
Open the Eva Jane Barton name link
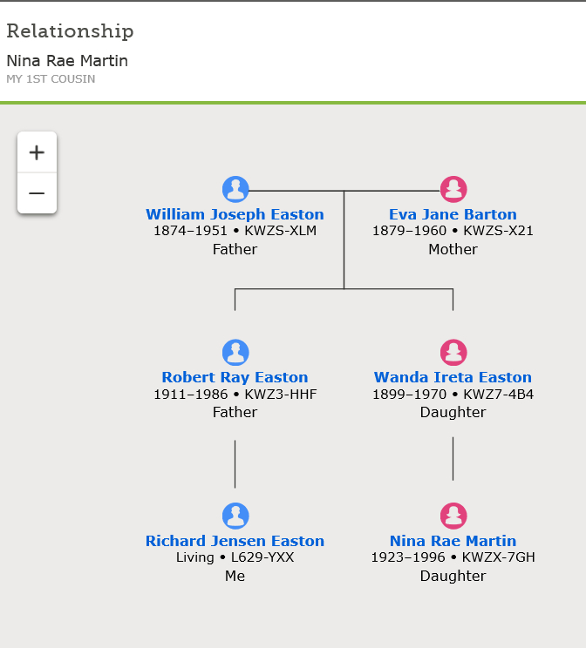453,214
